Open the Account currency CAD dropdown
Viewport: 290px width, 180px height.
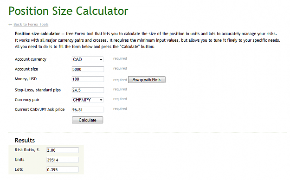88,59
